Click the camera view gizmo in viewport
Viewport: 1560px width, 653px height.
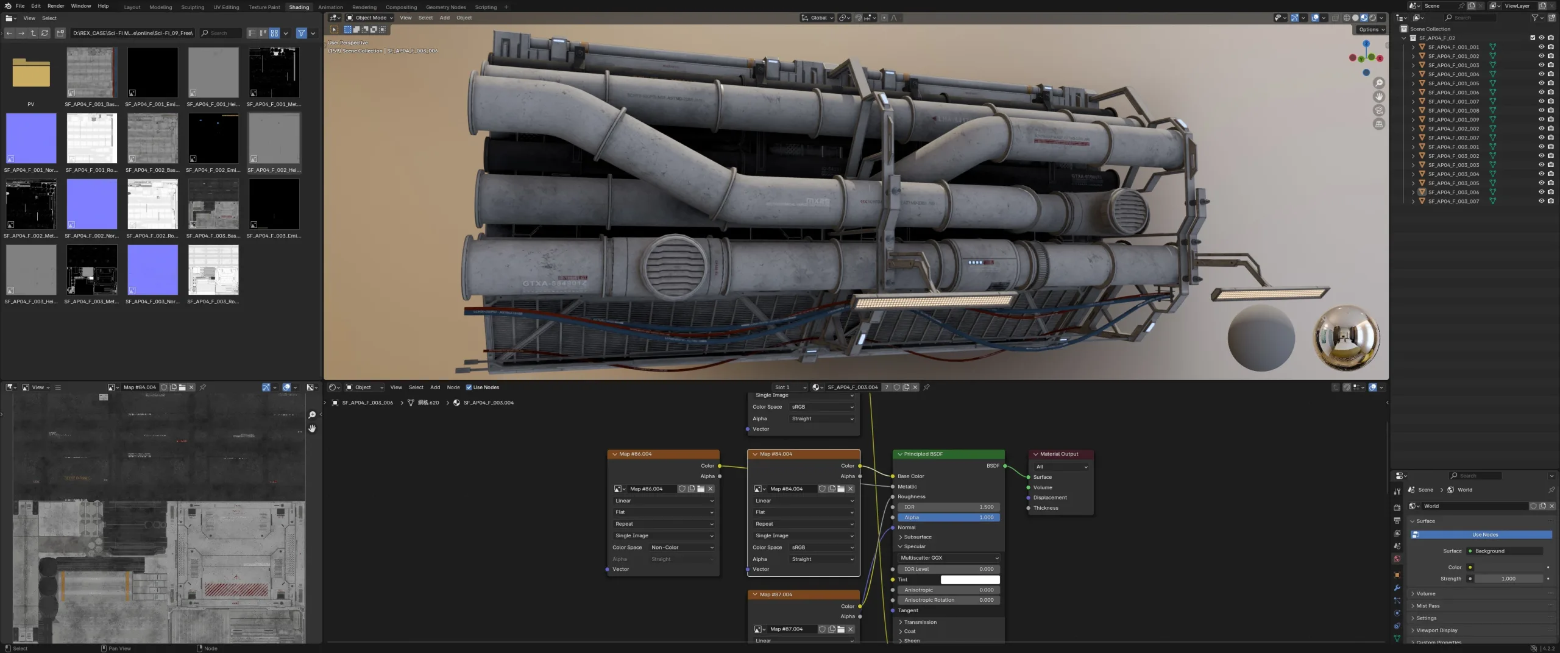[x=1379, y=110]
